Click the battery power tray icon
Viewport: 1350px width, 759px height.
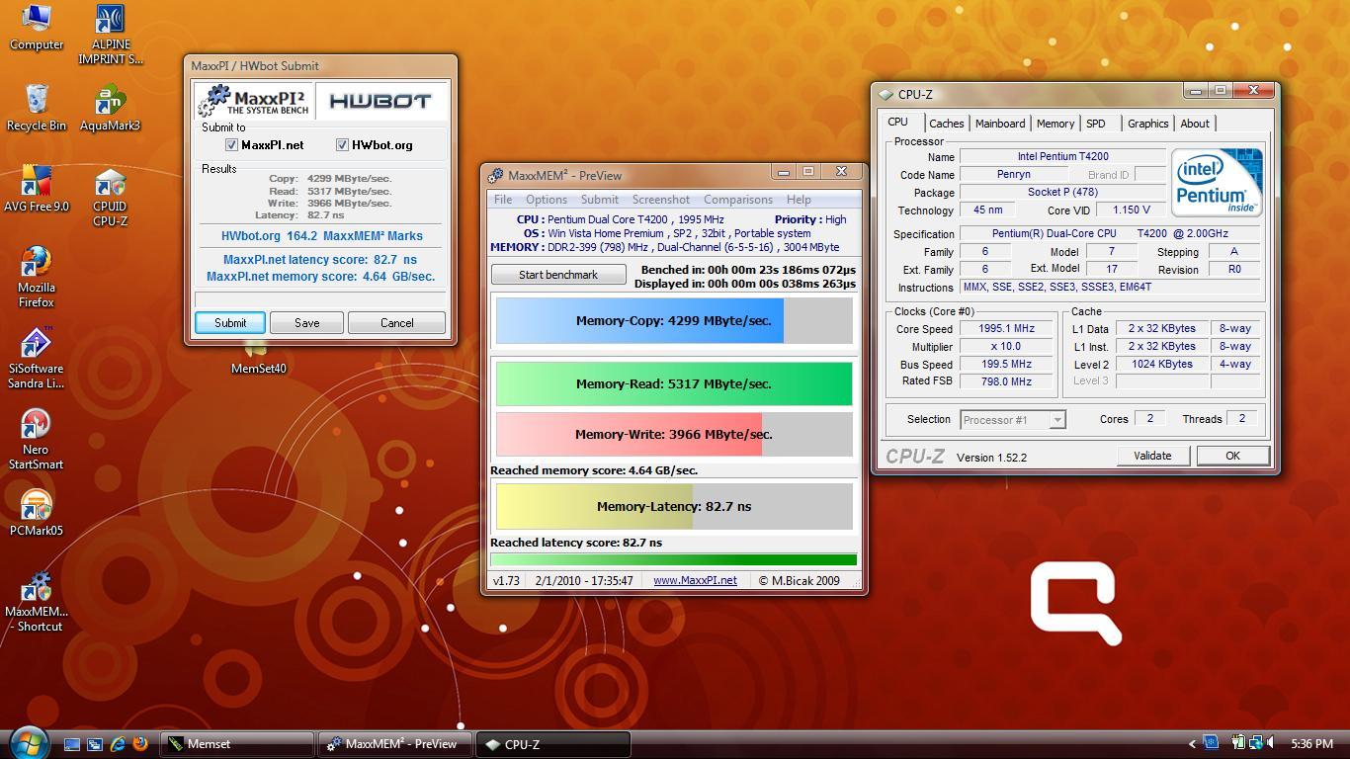click(x=1238, y=742)
